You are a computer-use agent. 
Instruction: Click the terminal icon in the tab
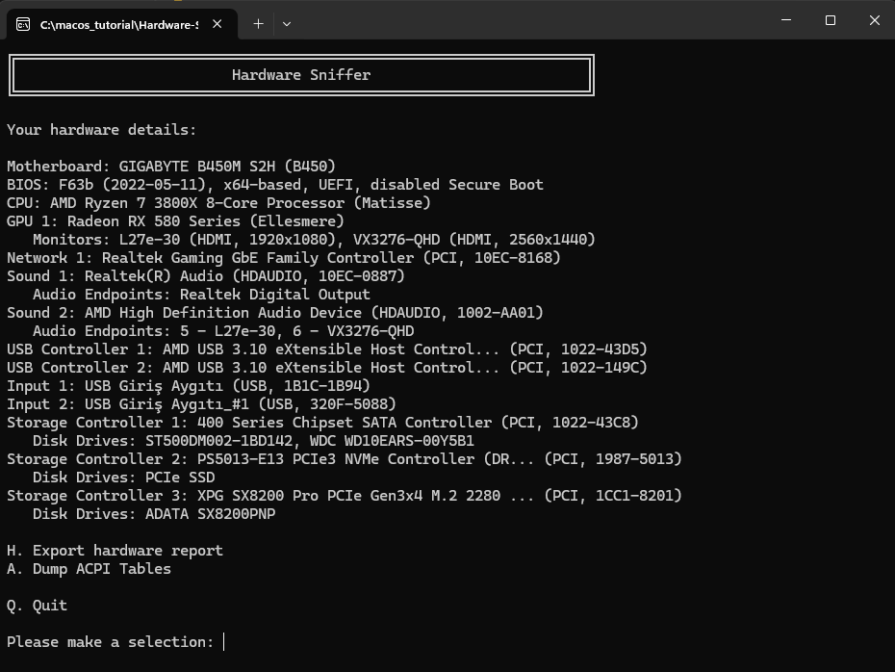[23, 24]
